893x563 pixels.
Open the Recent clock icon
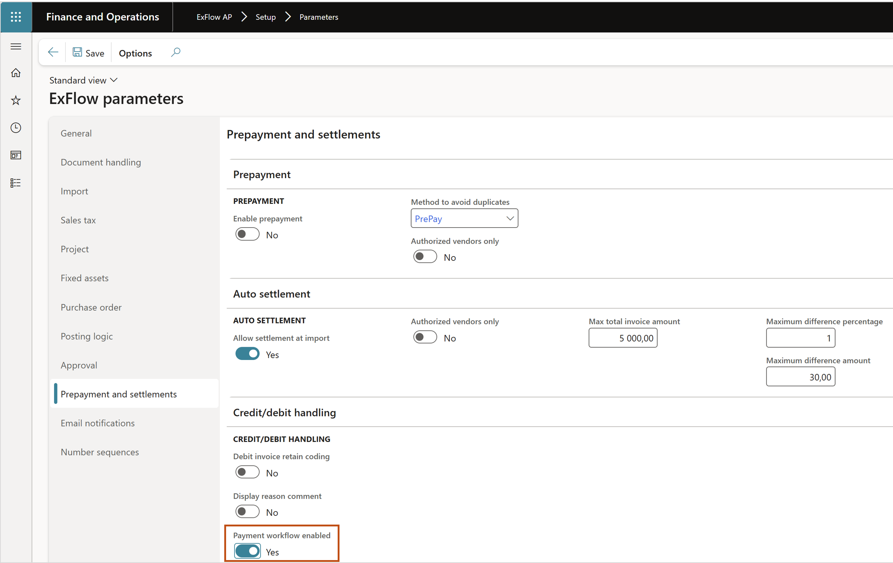pyautogui.click(x=16, y=128)
